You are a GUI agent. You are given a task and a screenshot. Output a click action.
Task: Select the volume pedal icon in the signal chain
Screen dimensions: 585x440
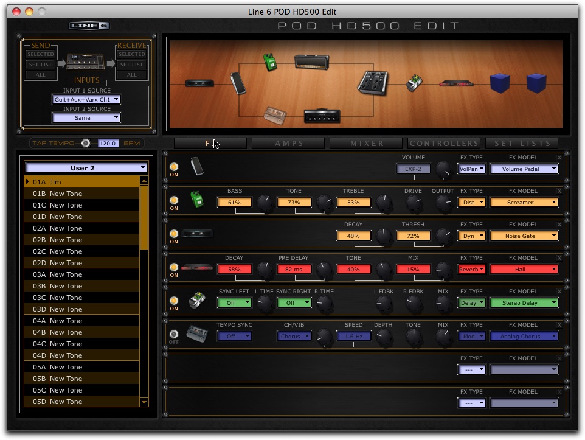click(x=238, y=83)
